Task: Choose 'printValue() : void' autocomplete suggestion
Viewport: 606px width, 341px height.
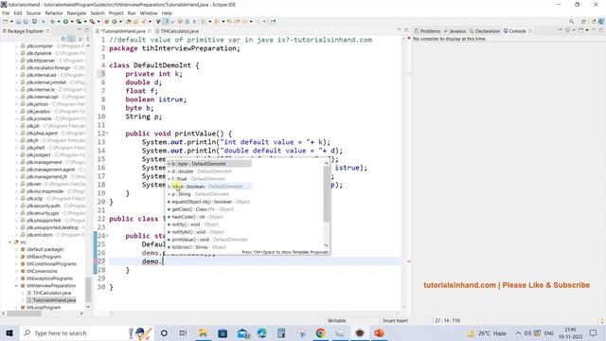Action: click(208, 240)
